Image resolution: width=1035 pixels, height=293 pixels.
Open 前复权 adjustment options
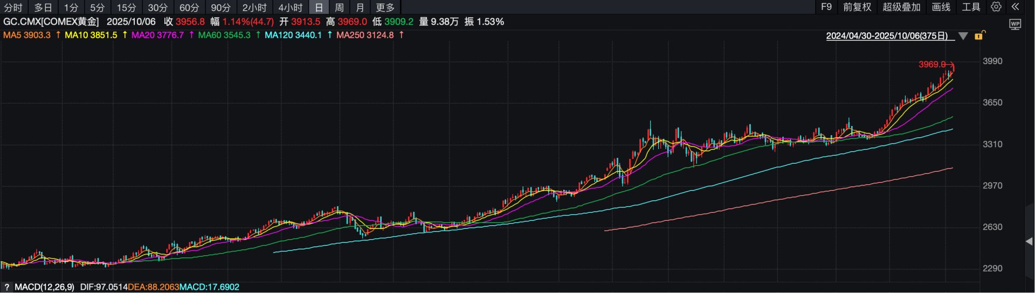[x=857, y=7]
